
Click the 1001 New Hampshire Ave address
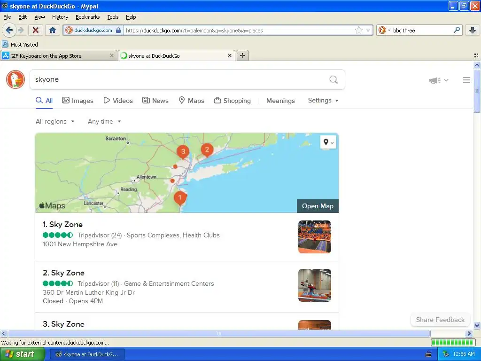pos(80,244)
